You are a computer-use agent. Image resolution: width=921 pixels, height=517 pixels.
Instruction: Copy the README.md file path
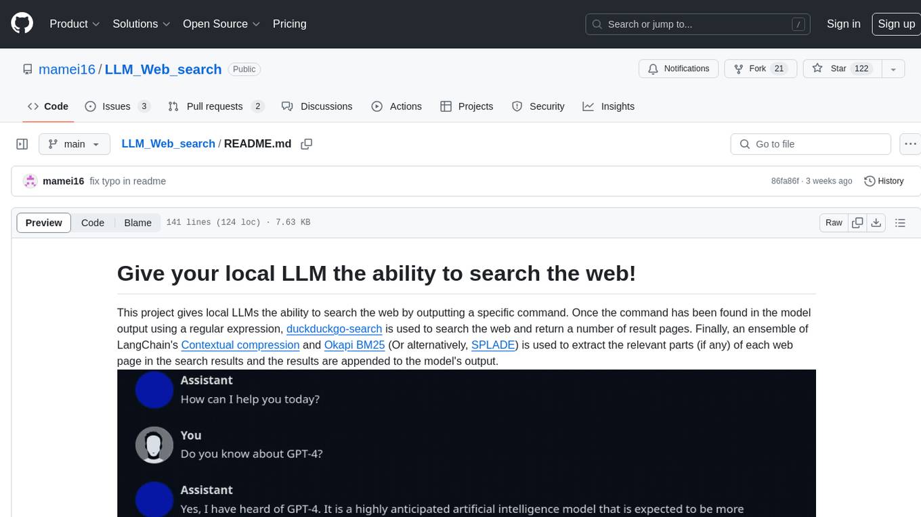tap(306, 144)
